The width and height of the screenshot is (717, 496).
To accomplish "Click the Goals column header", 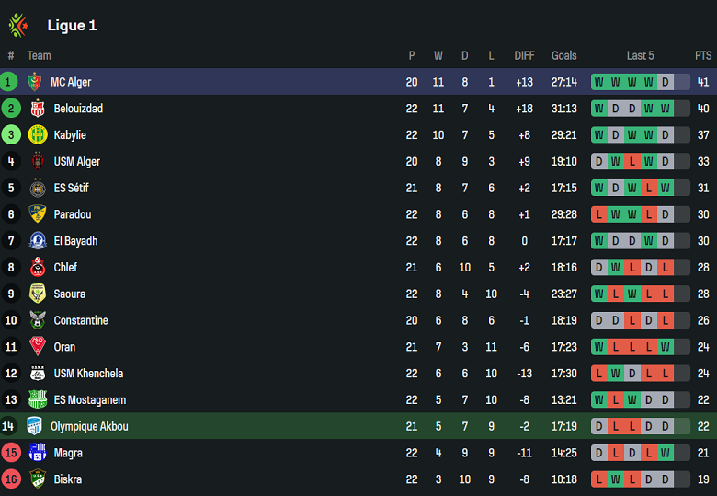I will coord(563,56).
